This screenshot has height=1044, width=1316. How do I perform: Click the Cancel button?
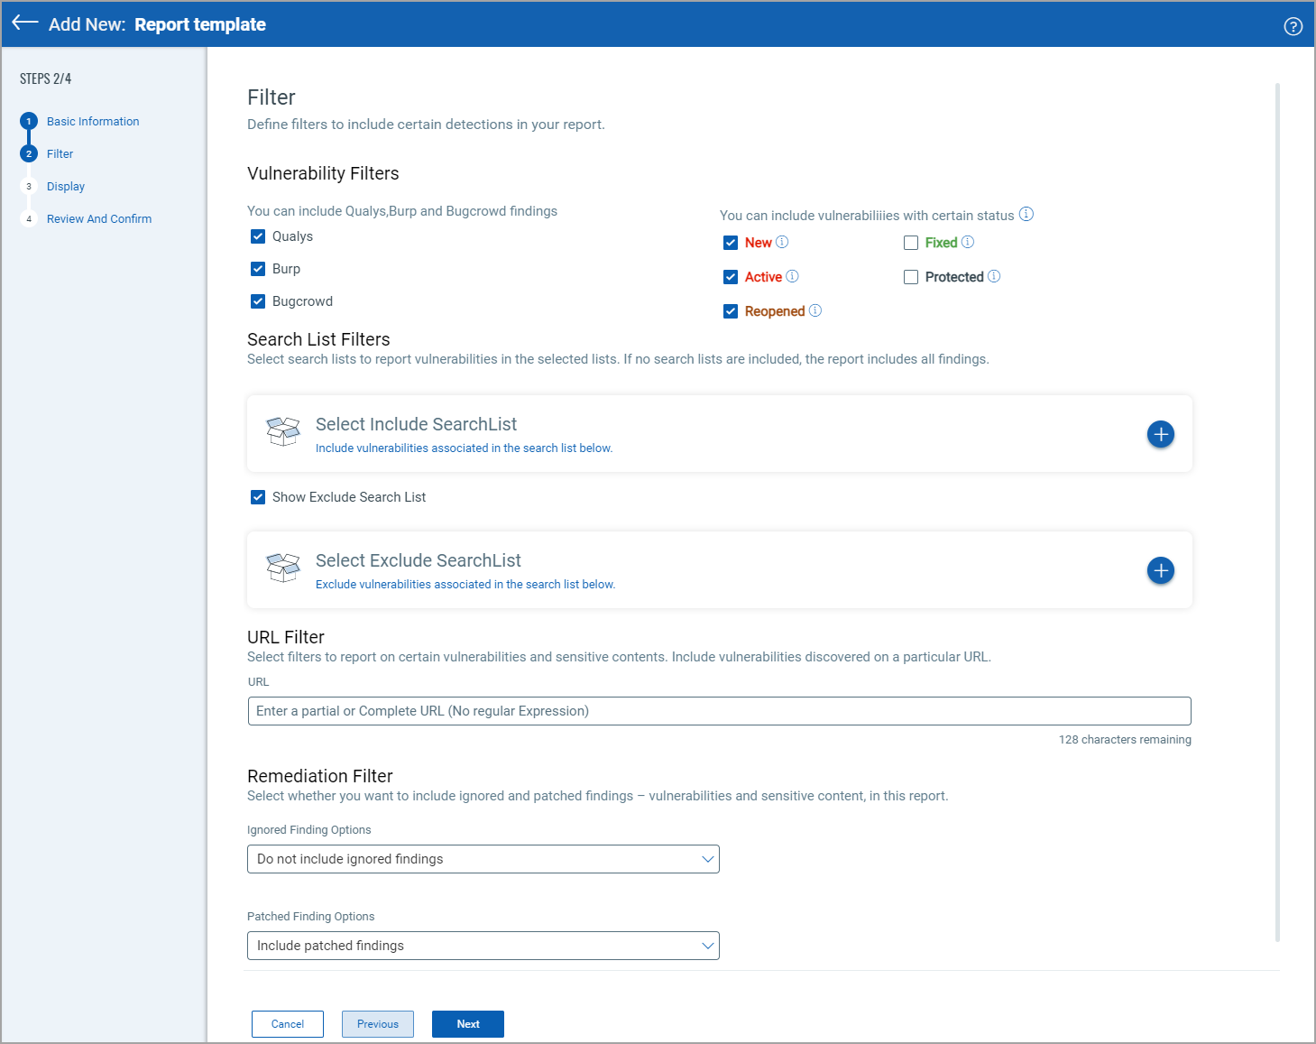point(287,1023)
